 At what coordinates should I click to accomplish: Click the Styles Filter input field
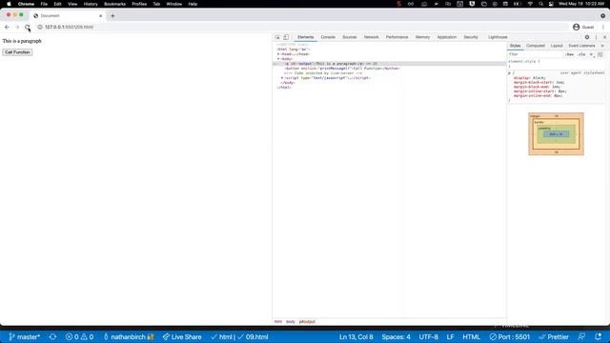tap(536, 54)
